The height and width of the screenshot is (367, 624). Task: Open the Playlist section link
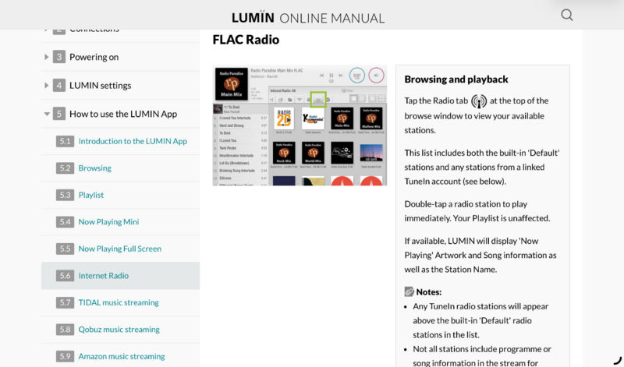90,195
